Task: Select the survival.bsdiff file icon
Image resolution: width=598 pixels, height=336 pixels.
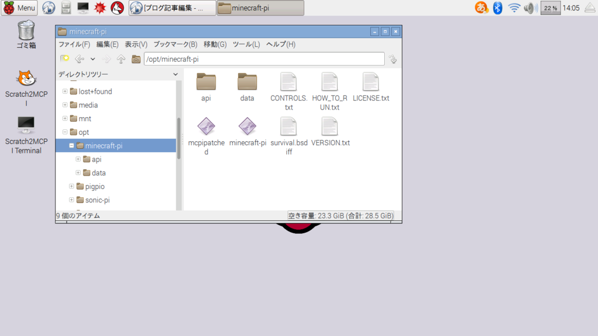Action: 288,126
